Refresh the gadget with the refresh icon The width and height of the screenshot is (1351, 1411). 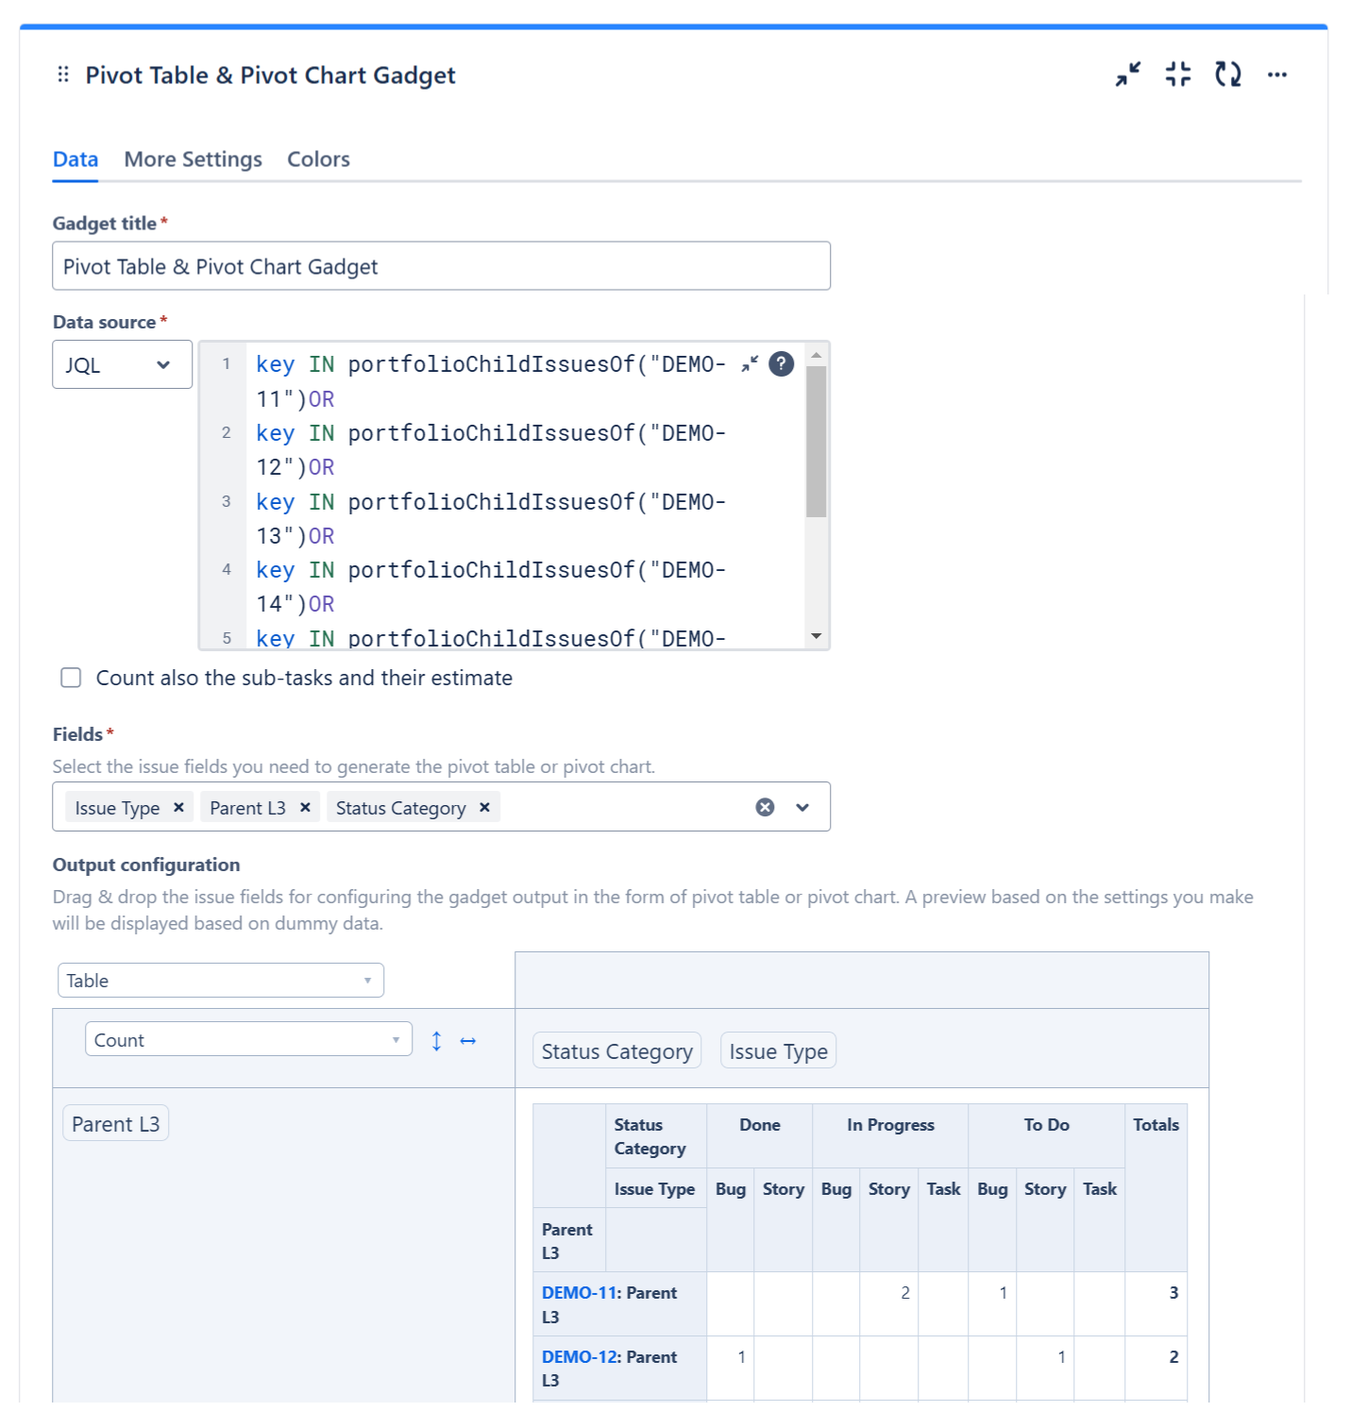pyautogui.click(x=1227, y=75)
